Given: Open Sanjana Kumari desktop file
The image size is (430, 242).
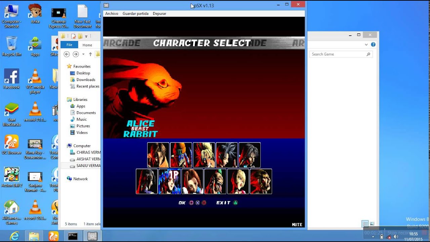Looking at the screenshot, I should click(x=35, y=182).
